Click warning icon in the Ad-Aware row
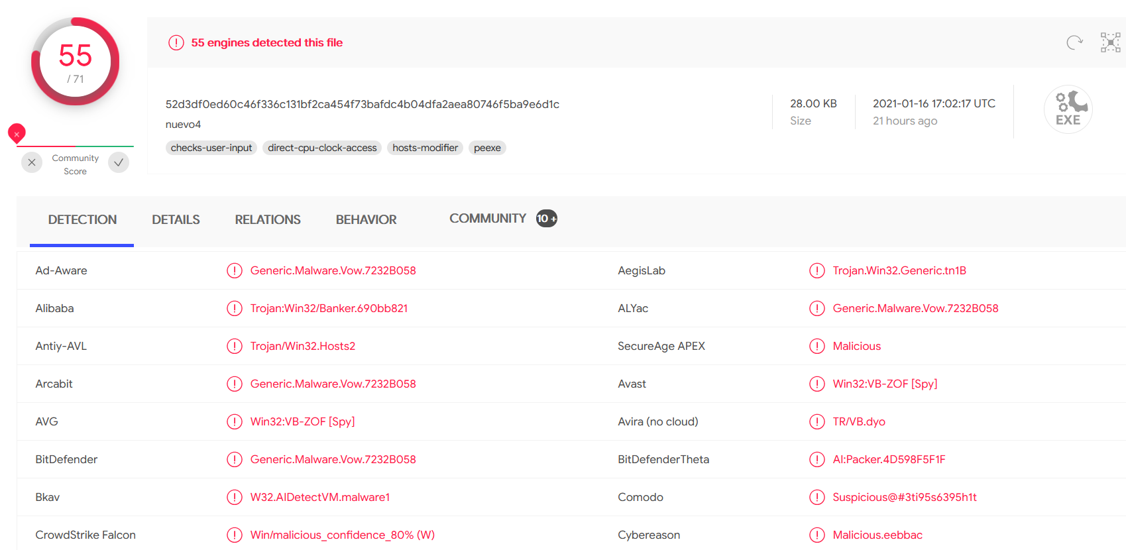 point(235,270)
